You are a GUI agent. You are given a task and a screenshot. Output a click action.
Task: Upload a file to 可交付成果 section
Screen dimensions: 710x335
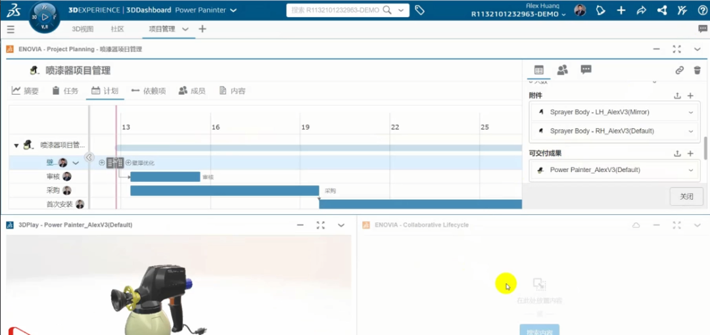(677, 154)
